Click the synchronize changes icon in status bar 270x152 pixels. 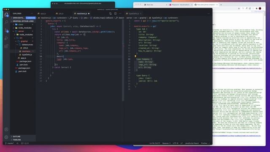click(17, 143)
